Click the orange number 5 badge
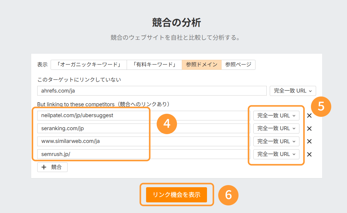This screenshot has width=347, height=213. (x=321, y=106)
